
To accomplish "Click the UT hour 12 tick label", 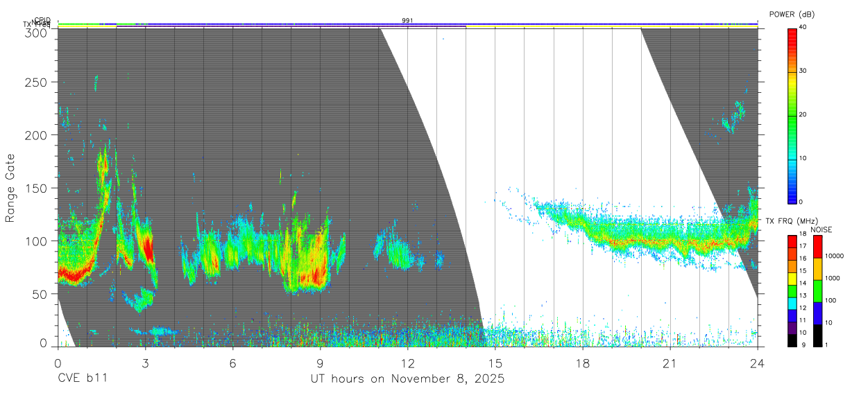I will pyautogui.click(x=408, y=363).
